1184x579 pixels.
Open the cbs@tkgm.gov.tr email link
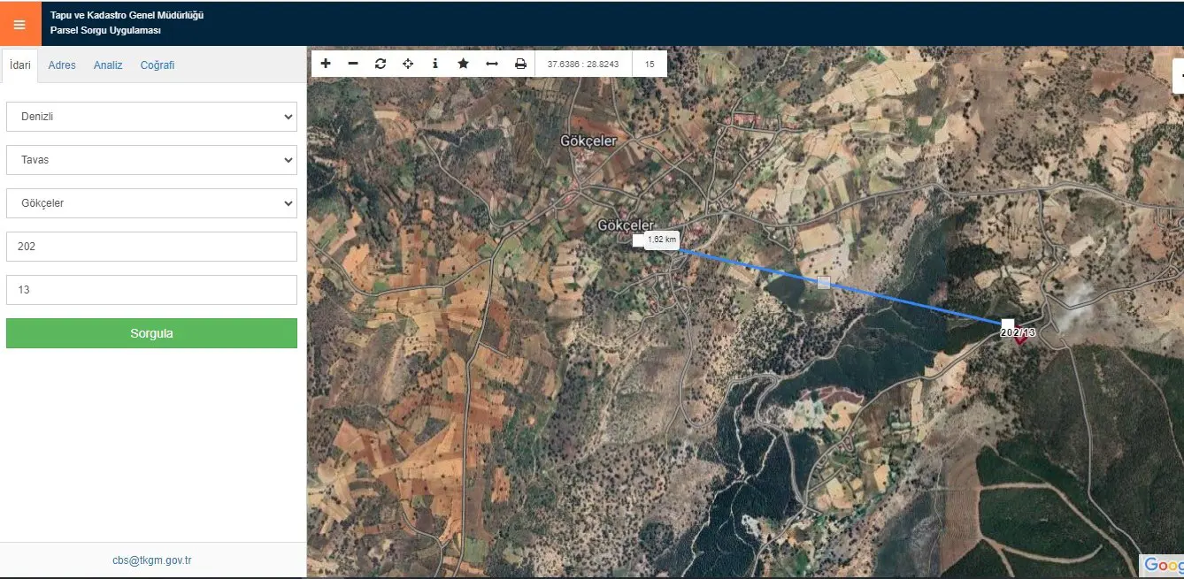(x=152, y=560)
